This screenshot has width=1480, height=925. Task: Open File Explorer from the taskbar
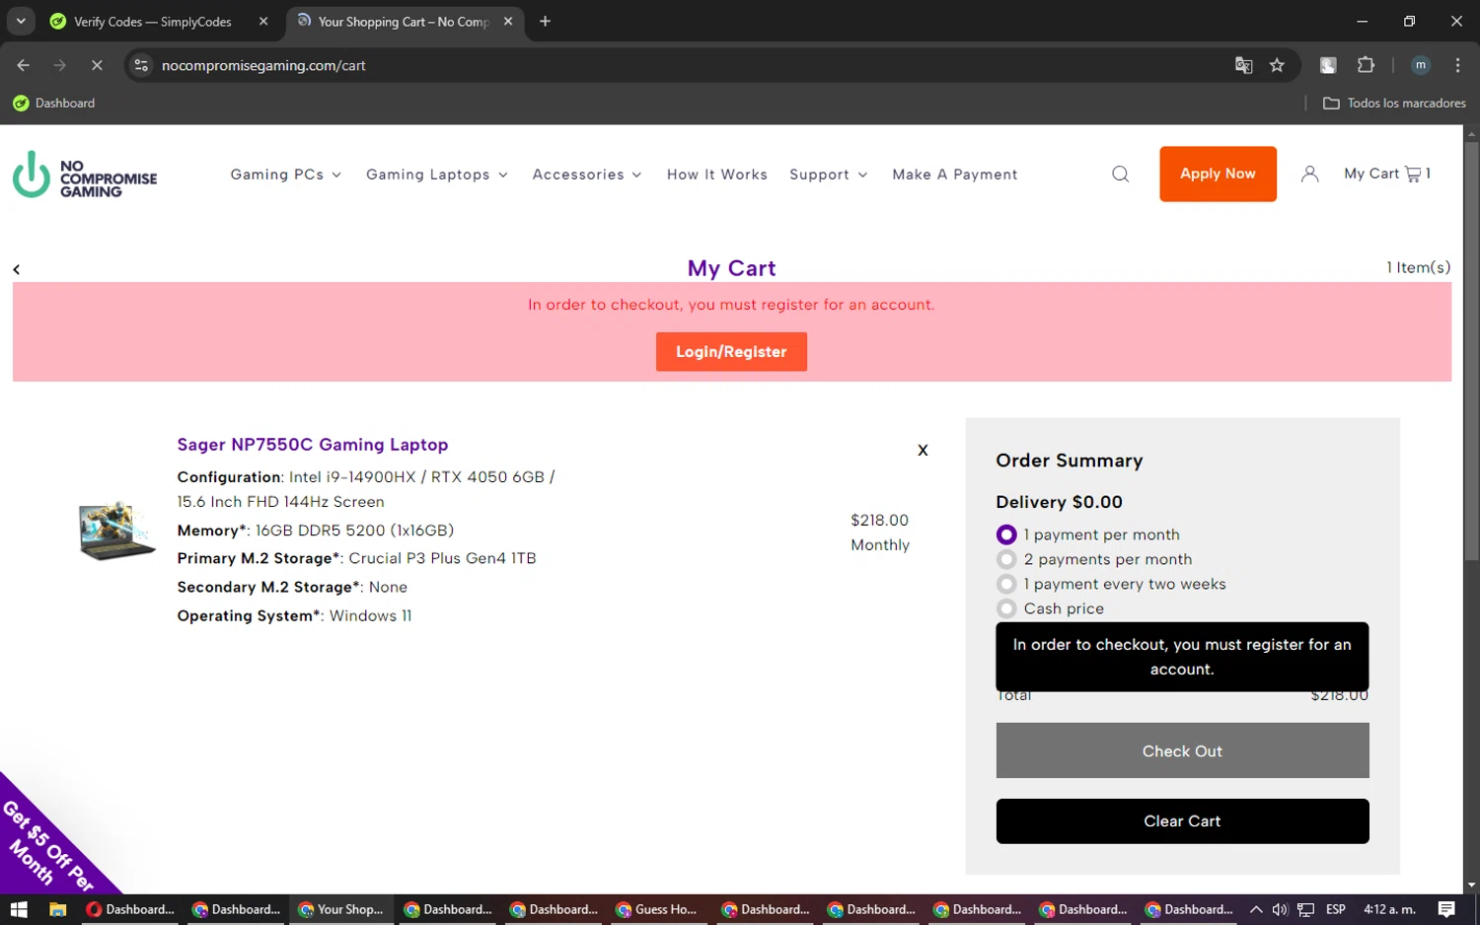57,909
